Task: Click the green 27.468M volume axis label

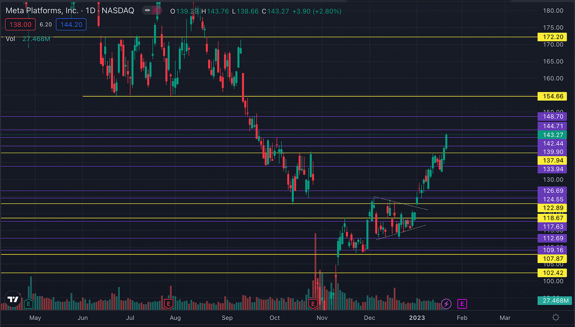Action: click(x=554, y=301)
